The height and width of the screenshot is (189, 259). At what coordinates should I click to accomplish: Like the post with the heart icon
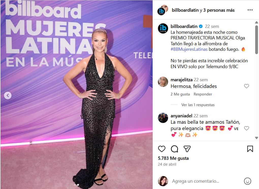(x=161, y=149)
